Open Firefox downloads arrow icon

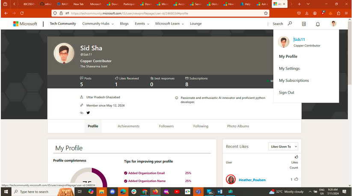[307, 13]
